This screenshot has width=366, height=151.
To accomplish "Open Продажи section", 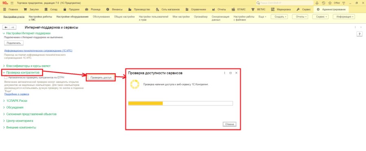I will click(x=72, y=10).
